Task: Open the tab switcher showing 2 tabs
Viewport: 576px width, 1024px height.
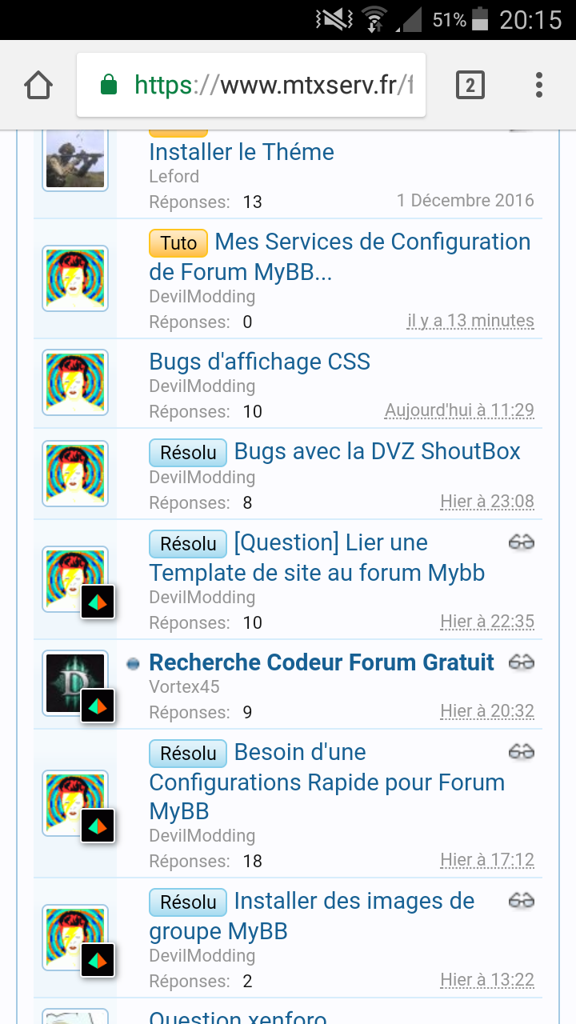Action: pyautogui.click(x=470, y=85)
